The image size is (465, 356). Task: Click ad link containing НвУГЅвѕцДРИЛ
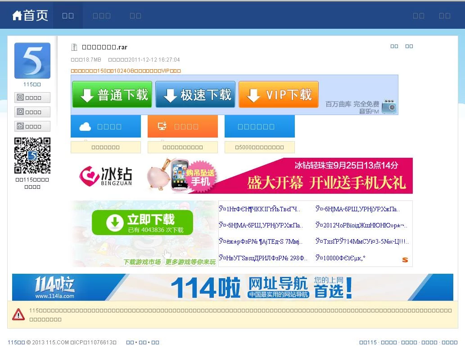point(263,258)
